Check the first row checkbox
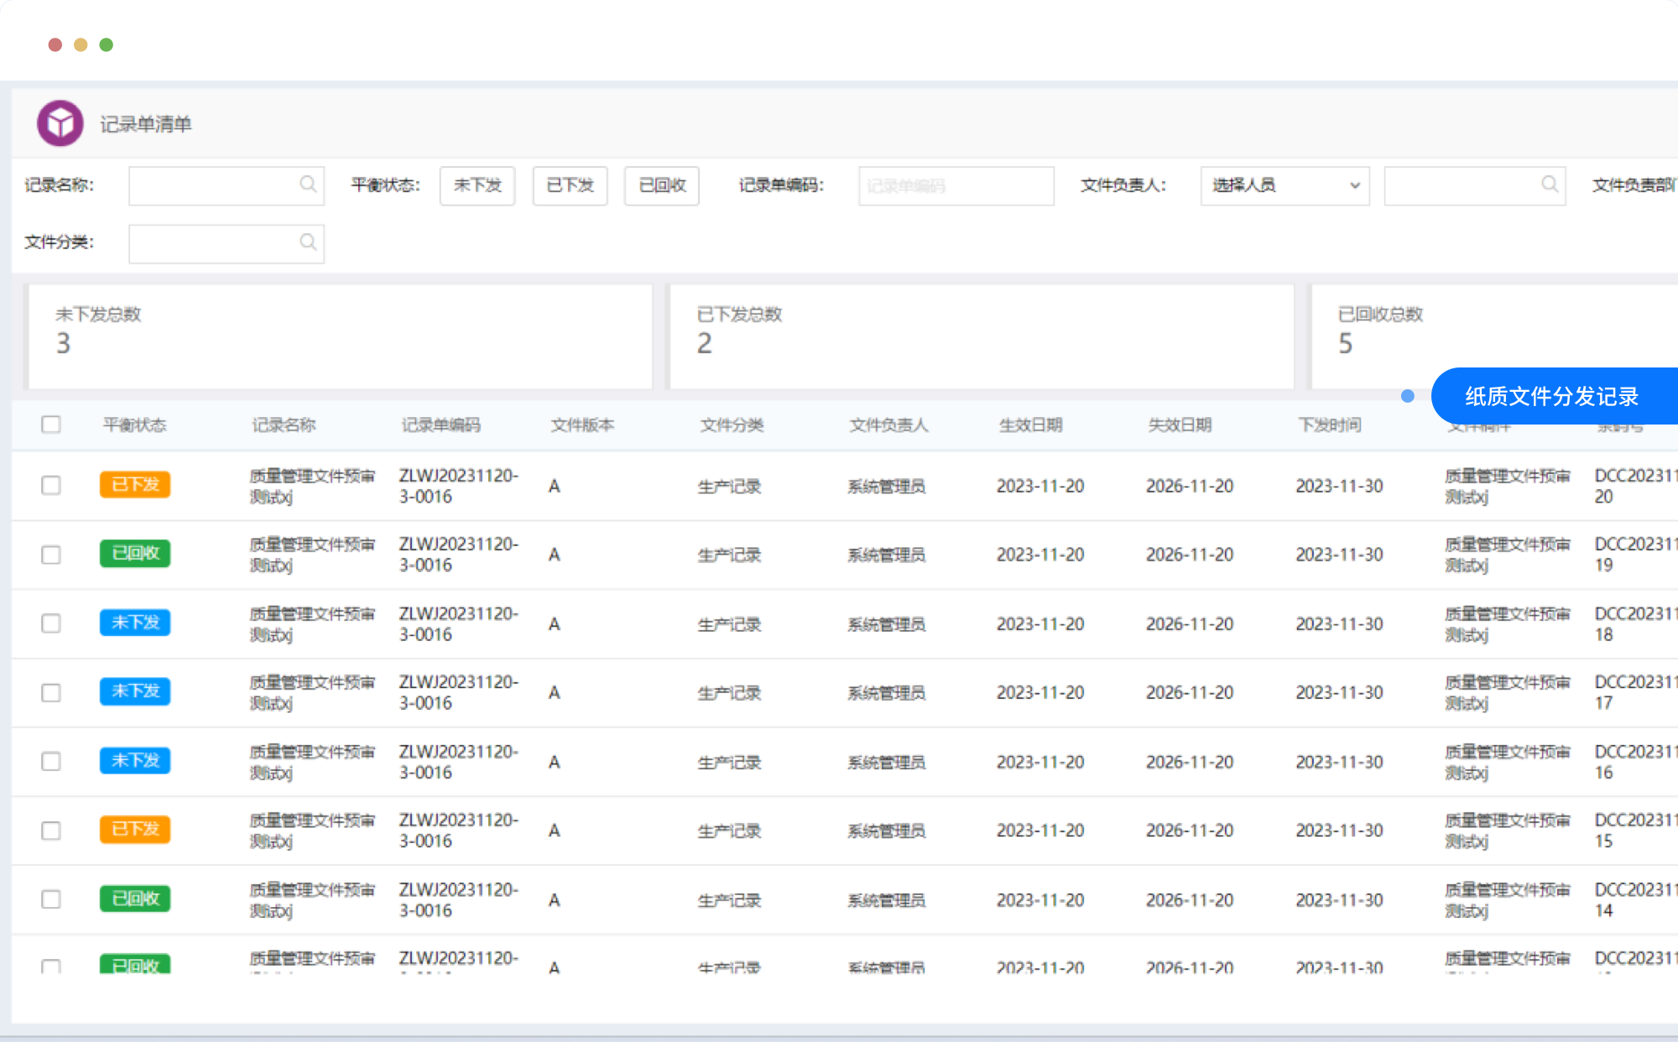The width and height of the screenshot is (1678, 1042). click(51, 486)
